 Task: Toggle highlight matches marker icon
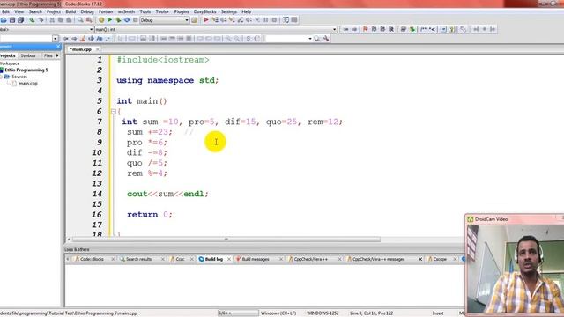tap(83, 39)
